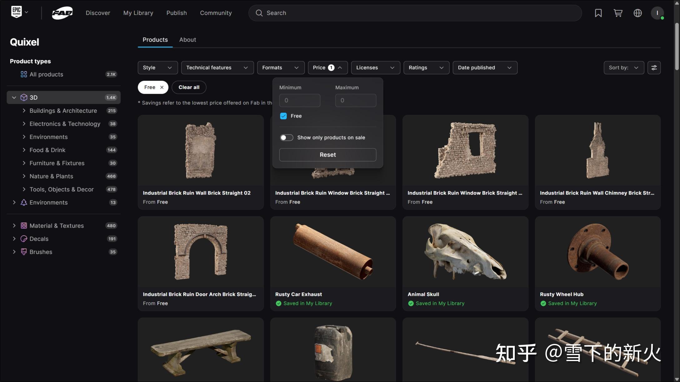The width and height of the screenshot is (680, 382).
Task: Open the shopping cart
Action: point(618,13)
